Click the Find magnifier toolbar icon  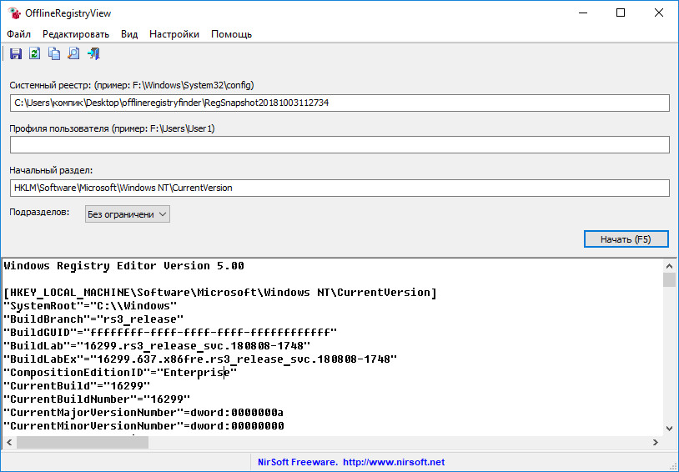tap(73, 53)
